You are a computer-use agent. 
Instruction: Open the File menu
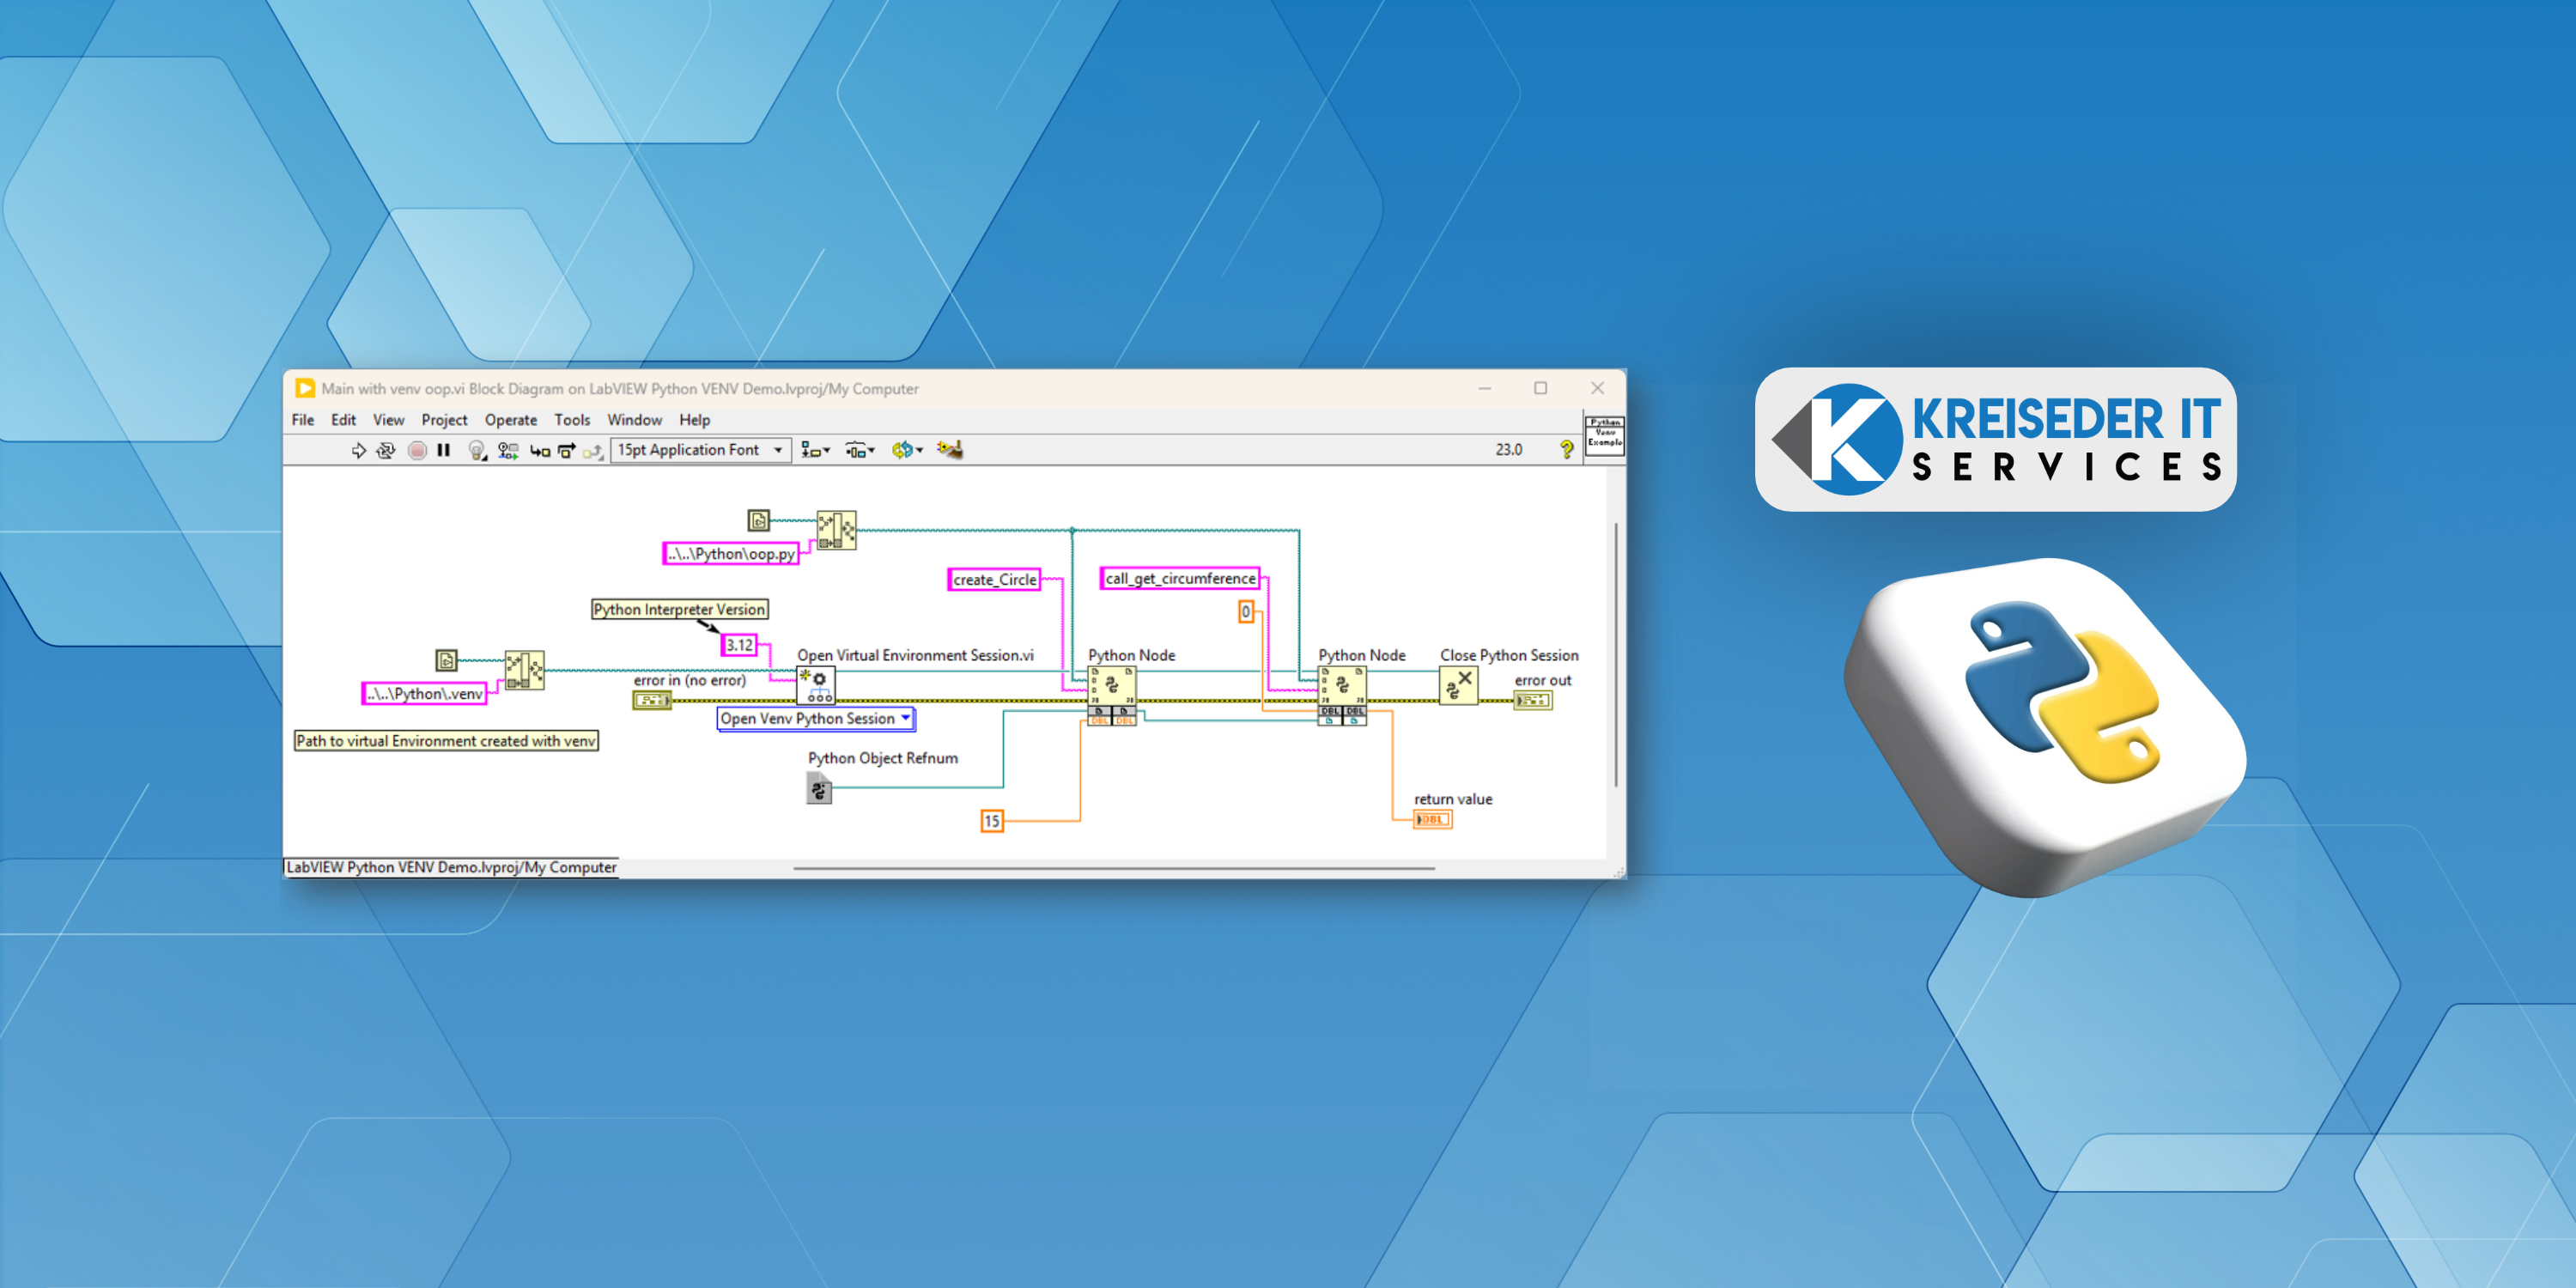coord(303,420)
